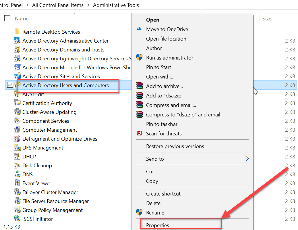Select the Certification Authority icon
The height and width of the screenshot is (230, 298).
coord(17,103)
